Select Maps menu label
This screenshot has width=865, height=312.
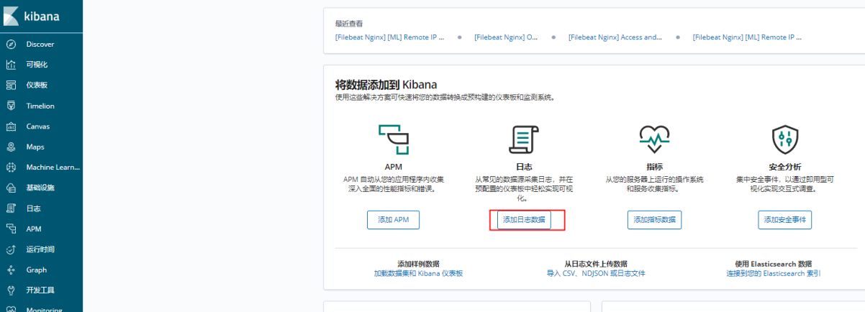[35, 147]
